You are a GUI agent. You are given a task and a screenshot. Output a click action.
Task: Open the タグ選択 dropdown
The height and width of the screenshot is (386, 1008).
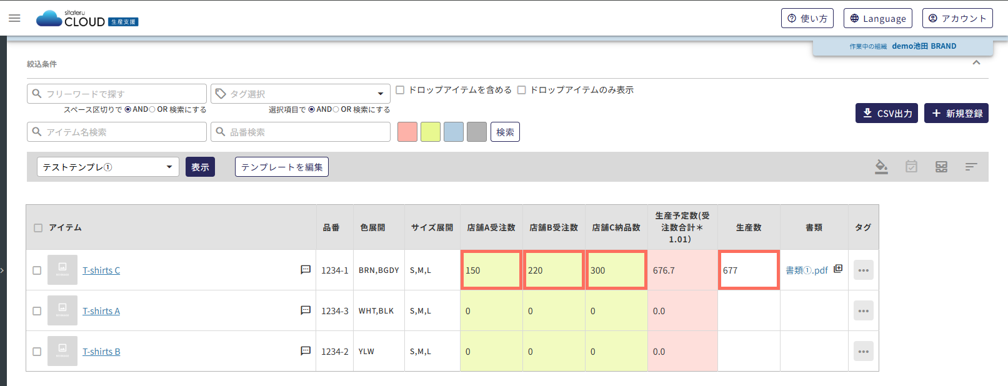pyautogui.click(x=300, y=94)
